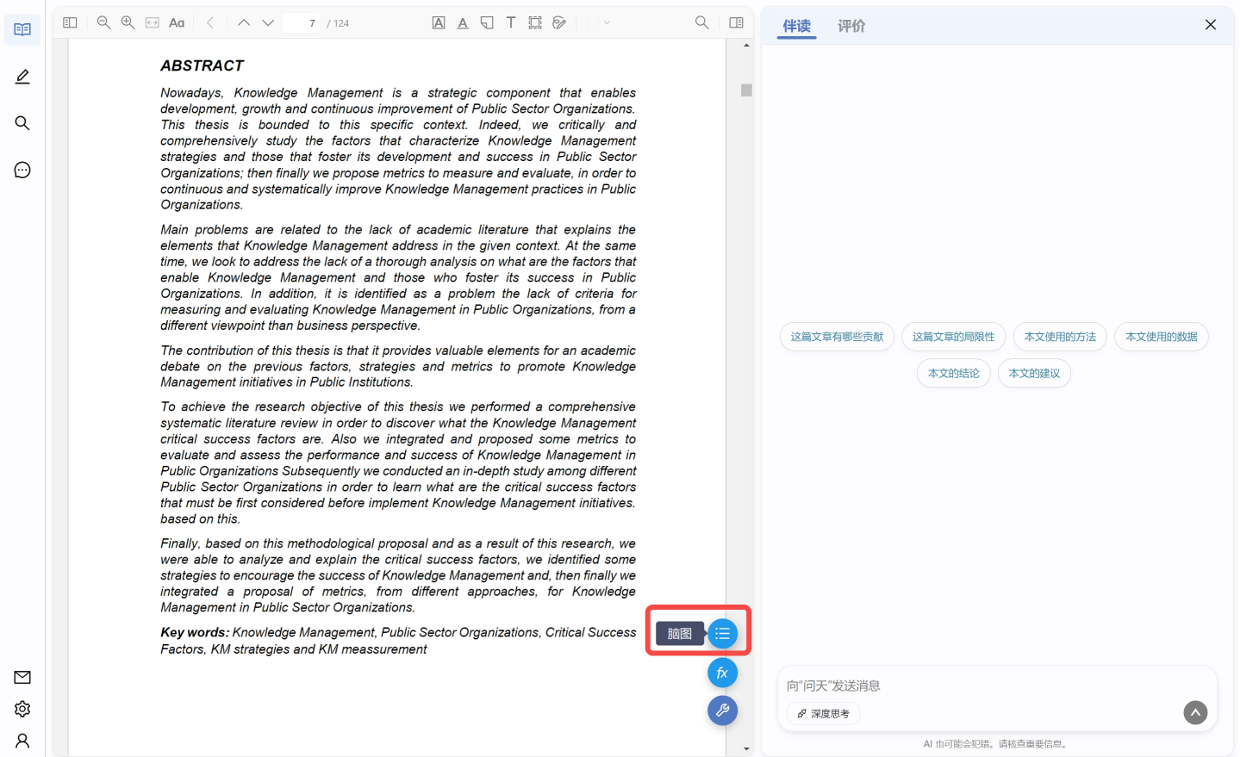This screenshot has width=1240, height=757.
Task: Click the 本文使用的数据 suggestion
Action: coord(1162,337)
